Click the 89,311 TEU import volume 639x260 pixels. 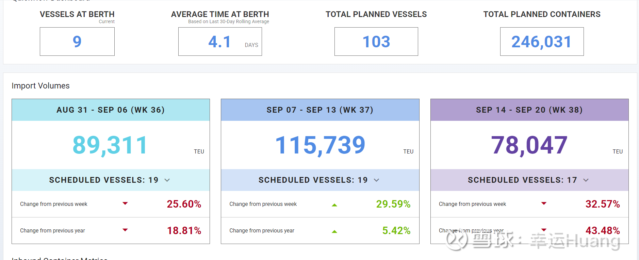pos(110,145)
